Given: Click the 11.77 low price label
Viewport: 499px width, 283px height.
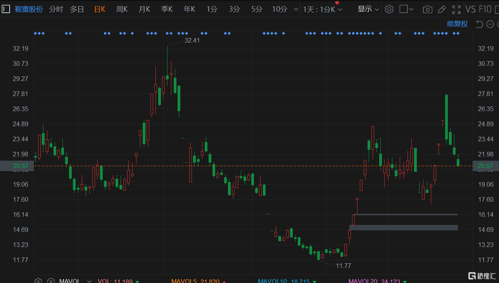Looking at the screenshot, I should click(343, 266).
